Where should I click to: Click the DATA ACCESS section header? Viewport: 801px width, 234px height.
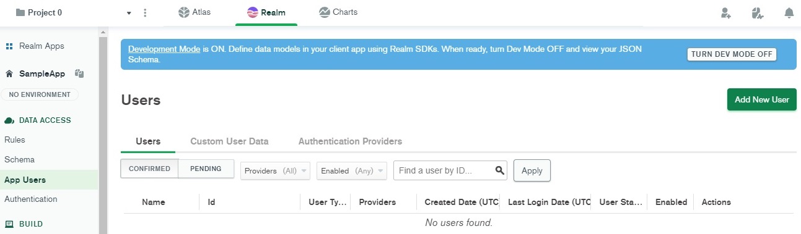(x=45, y=120)
